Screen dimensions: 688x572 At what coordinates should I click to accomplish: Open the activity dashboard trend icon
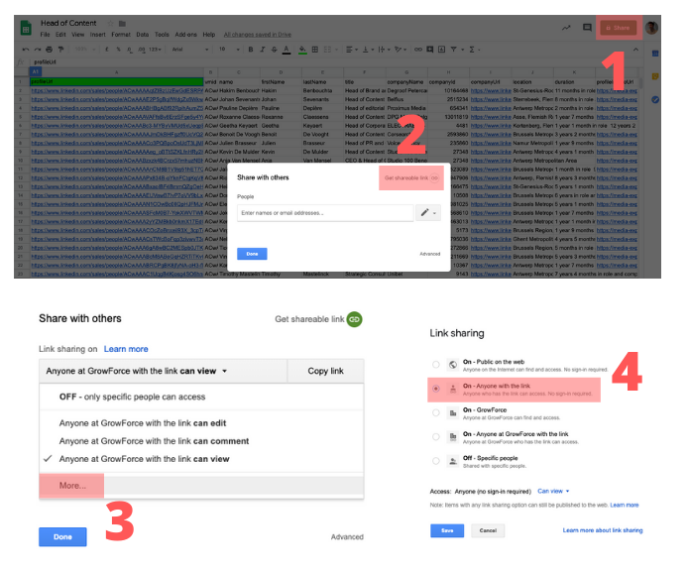coord(566,28)
